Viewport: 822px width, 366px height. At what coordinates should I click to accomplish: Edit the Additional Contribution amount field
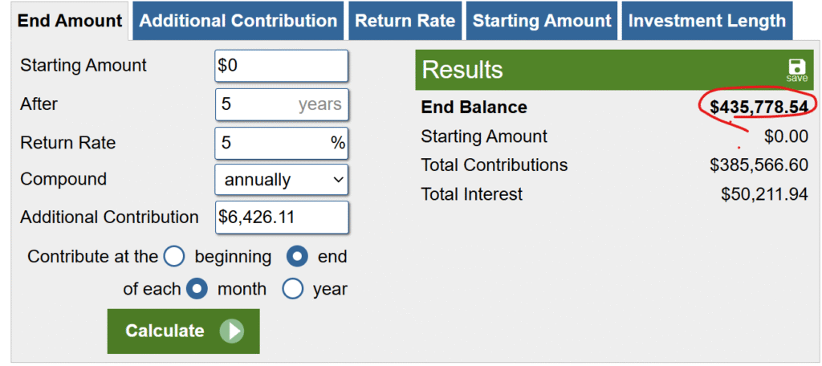(281, 218)
